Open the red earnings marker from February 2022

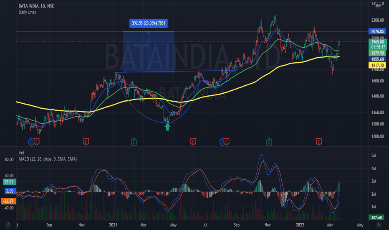319,142
